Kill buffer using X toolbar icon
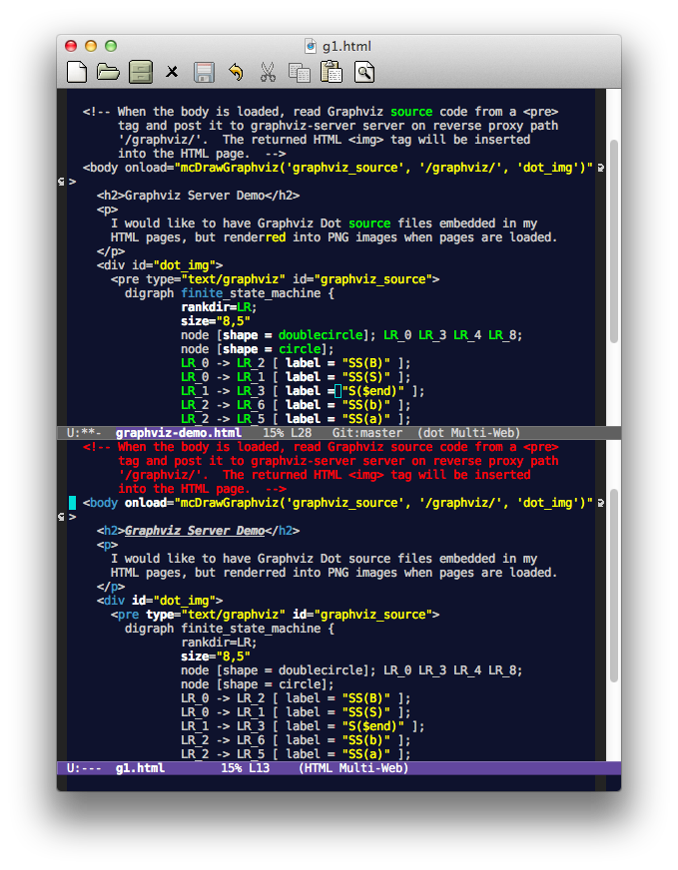The image size is (678, 870). click(172, 72)
